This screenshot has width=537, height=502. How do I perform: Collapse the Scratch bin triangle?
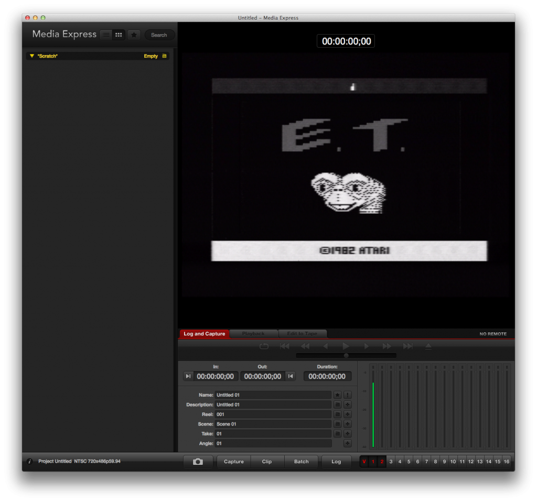click(x=32, y=56)
